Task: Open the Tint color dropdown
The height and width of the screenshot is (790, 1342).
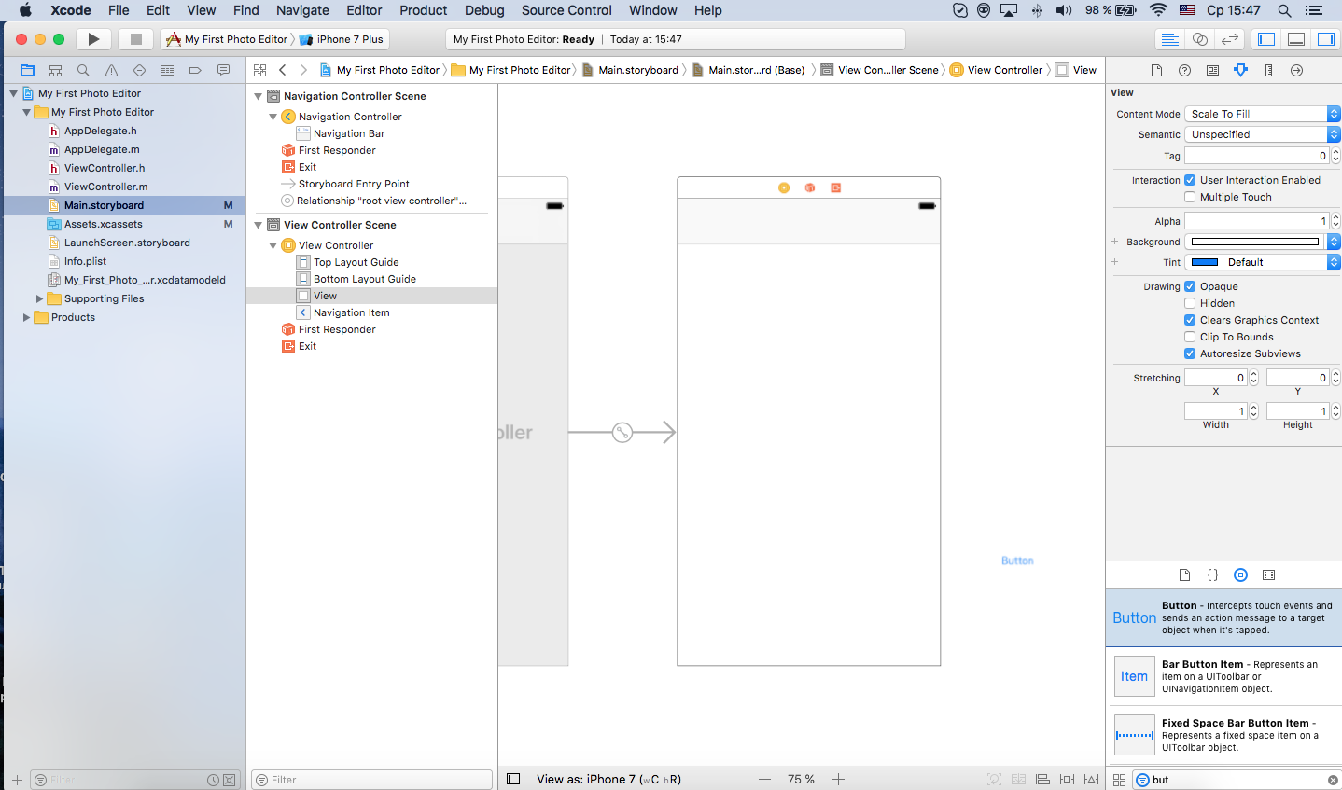Action: (1282, 262)
